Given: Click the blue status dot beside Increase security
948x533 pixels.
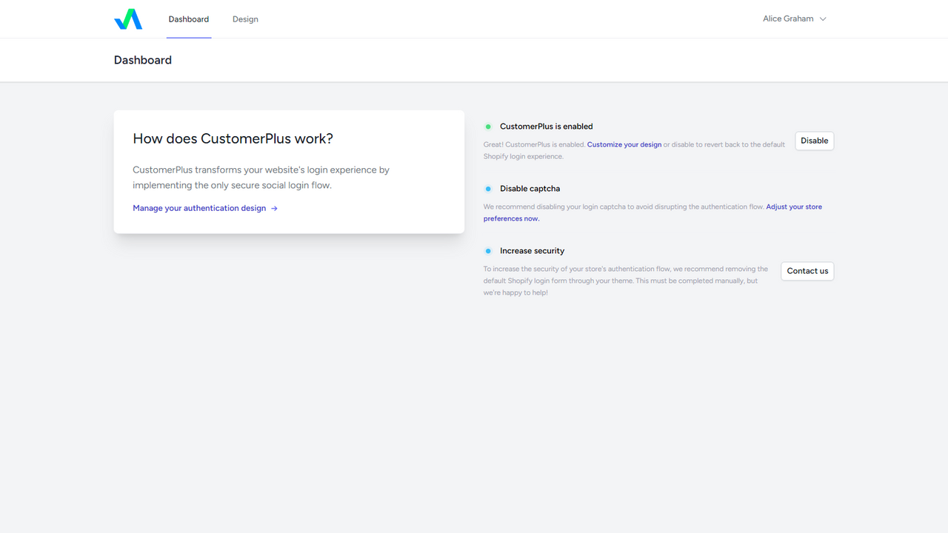Looking at the screenshot, I should point(488,250).
